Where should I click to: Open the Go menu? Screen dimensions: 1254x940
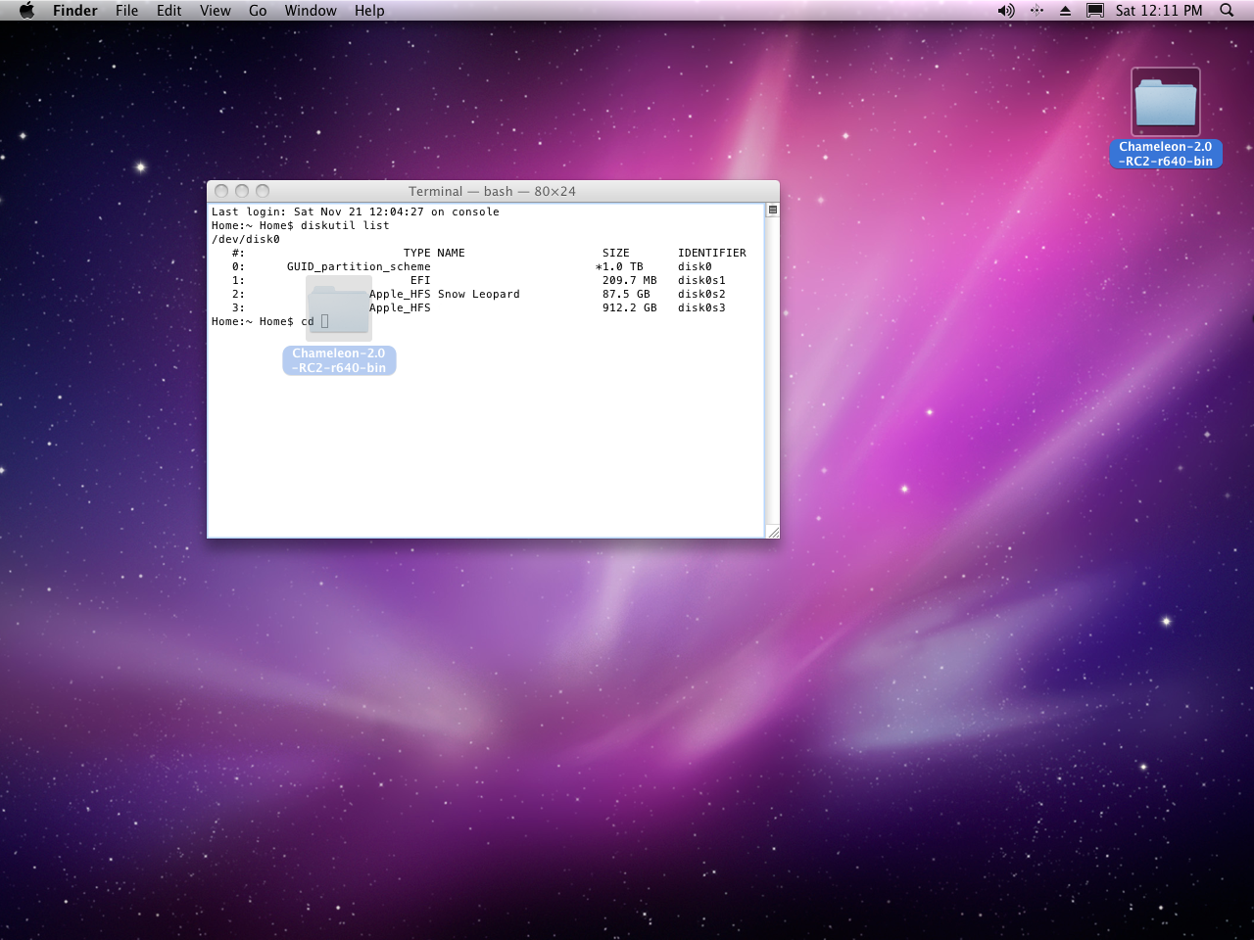point(258,10)
